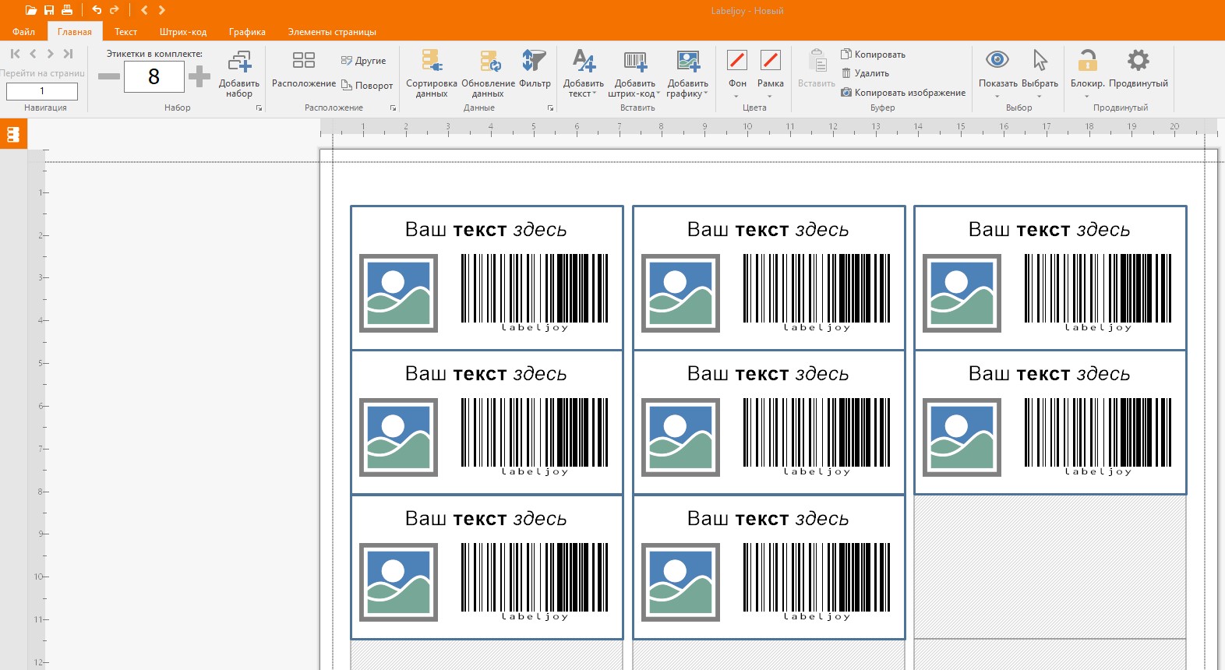Click the Update data (Обновление данных) icon
The width and height of the screenshot is (1225, 670).
489,62
